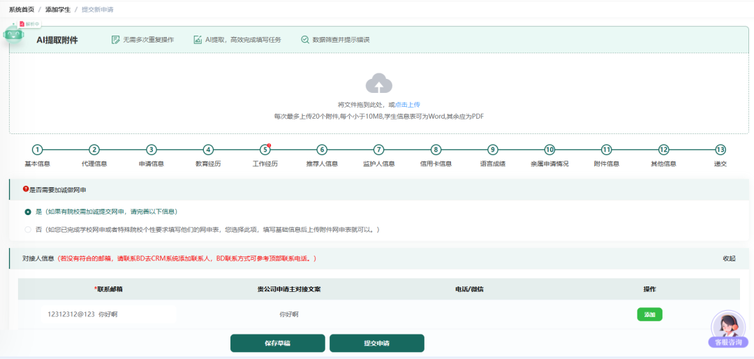
Task: Click the 保存草稿 button
Action: [x=277, y=343]
